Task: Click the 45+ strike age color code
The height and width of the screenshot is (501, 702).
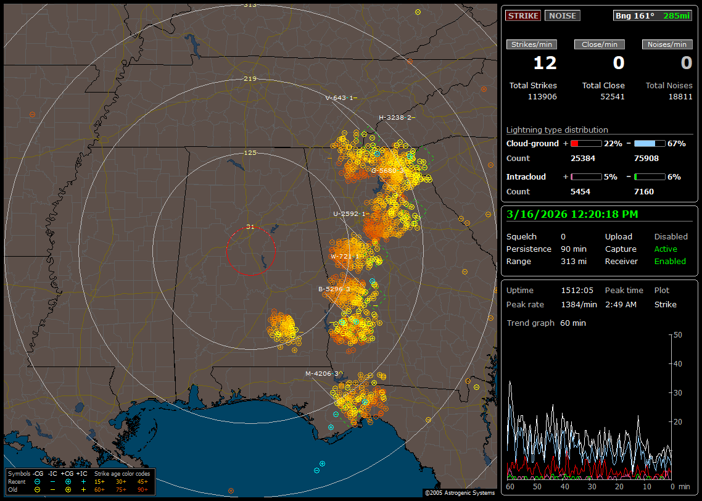Action: pos(142,481)
